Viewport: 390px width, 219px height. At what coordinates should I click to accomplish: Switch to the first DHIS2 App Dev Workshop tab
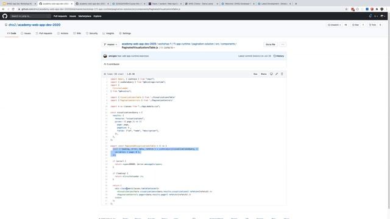coord(19,4)
